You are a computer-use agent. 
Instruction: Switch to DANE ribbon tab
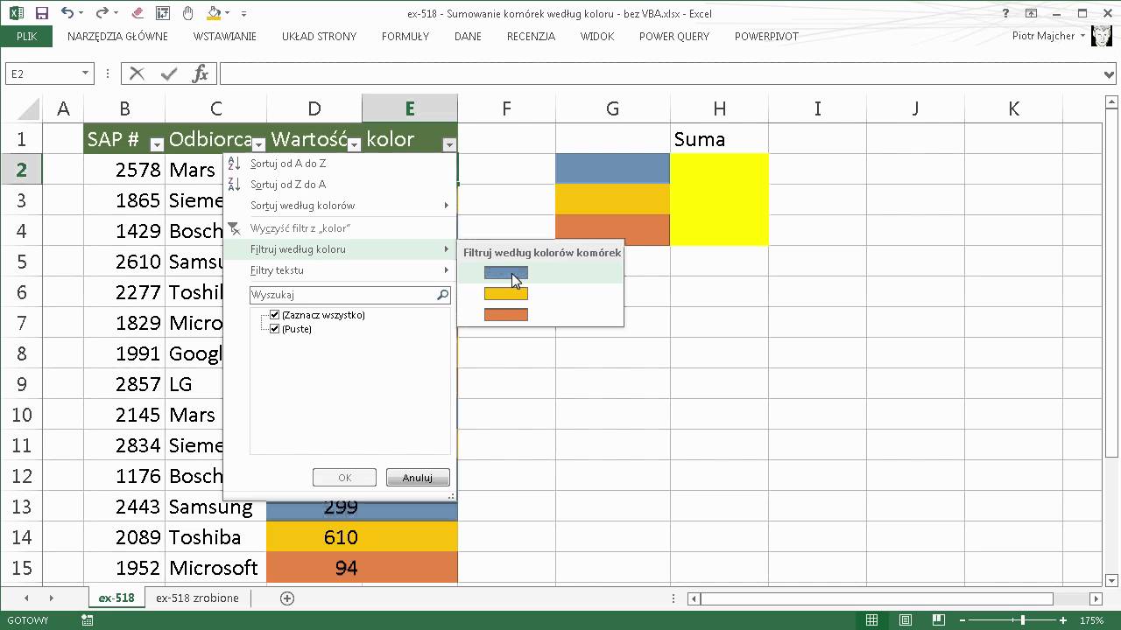pyautogui.click(x=469, y=37)
